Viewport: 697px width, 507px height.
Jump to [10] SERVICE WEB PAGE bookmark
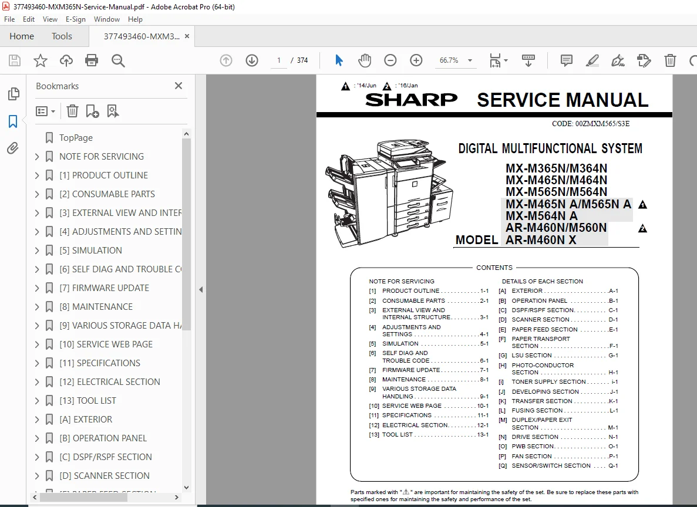click(106, 344)
